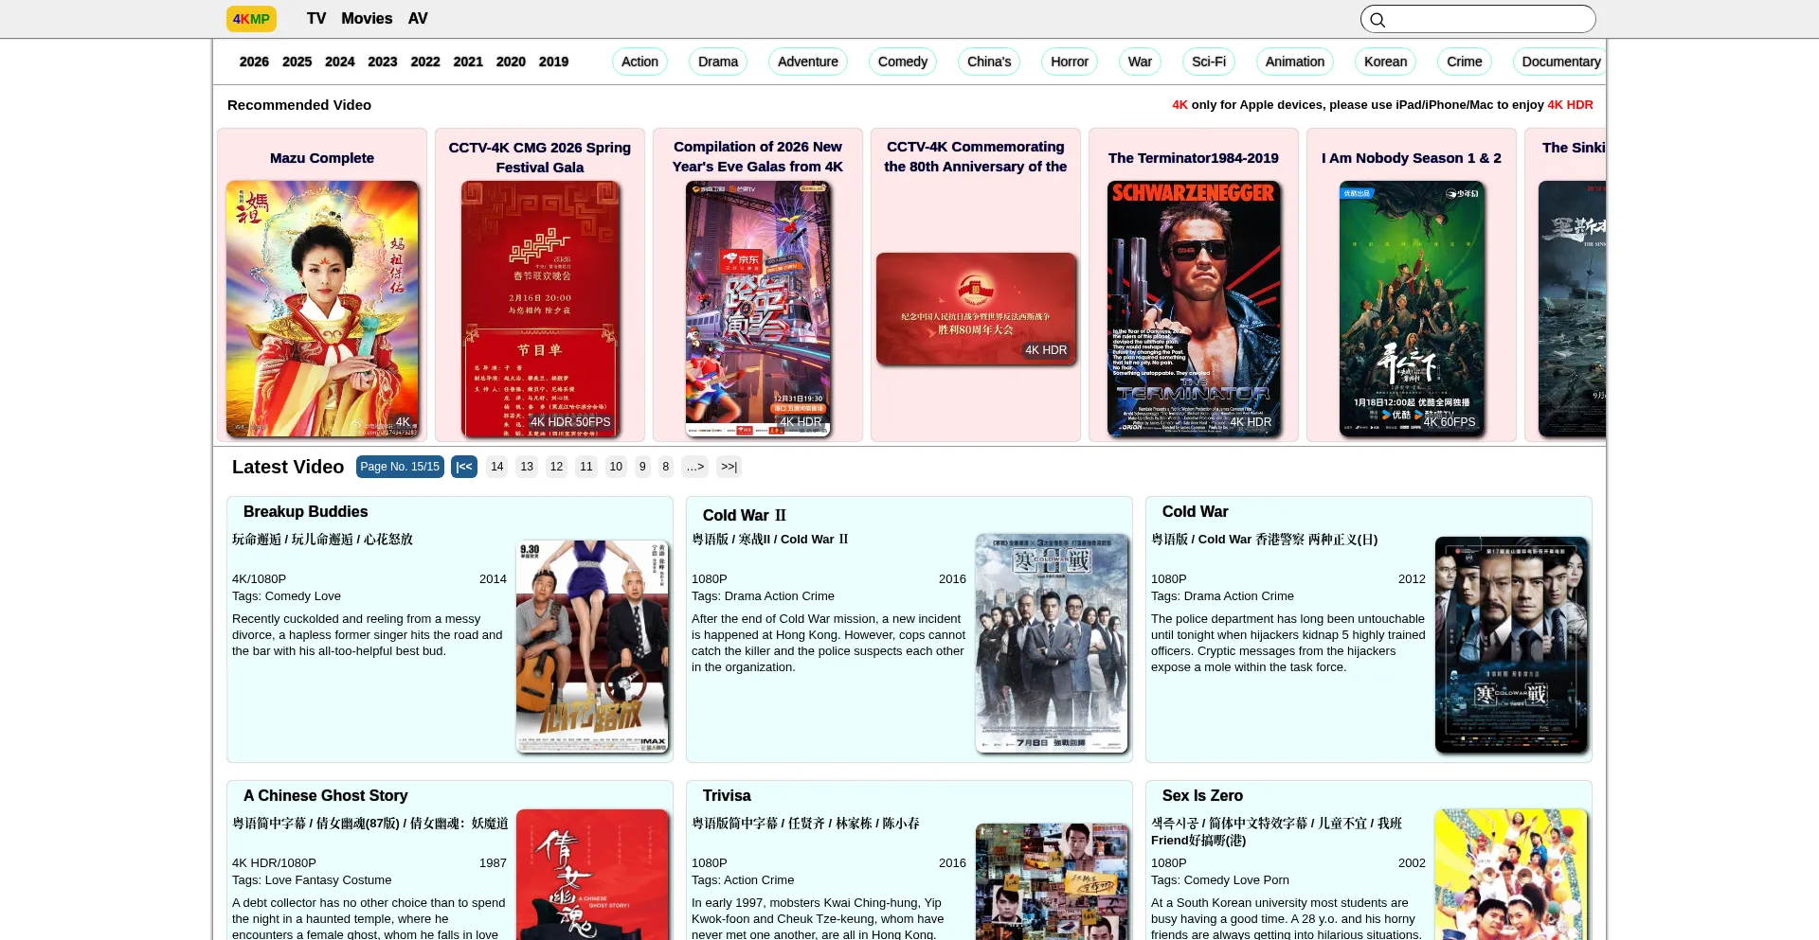This screenshot has width=1819, height=940.
Task: Open the Breakup Buddies title link
Action: click(305, 511)
